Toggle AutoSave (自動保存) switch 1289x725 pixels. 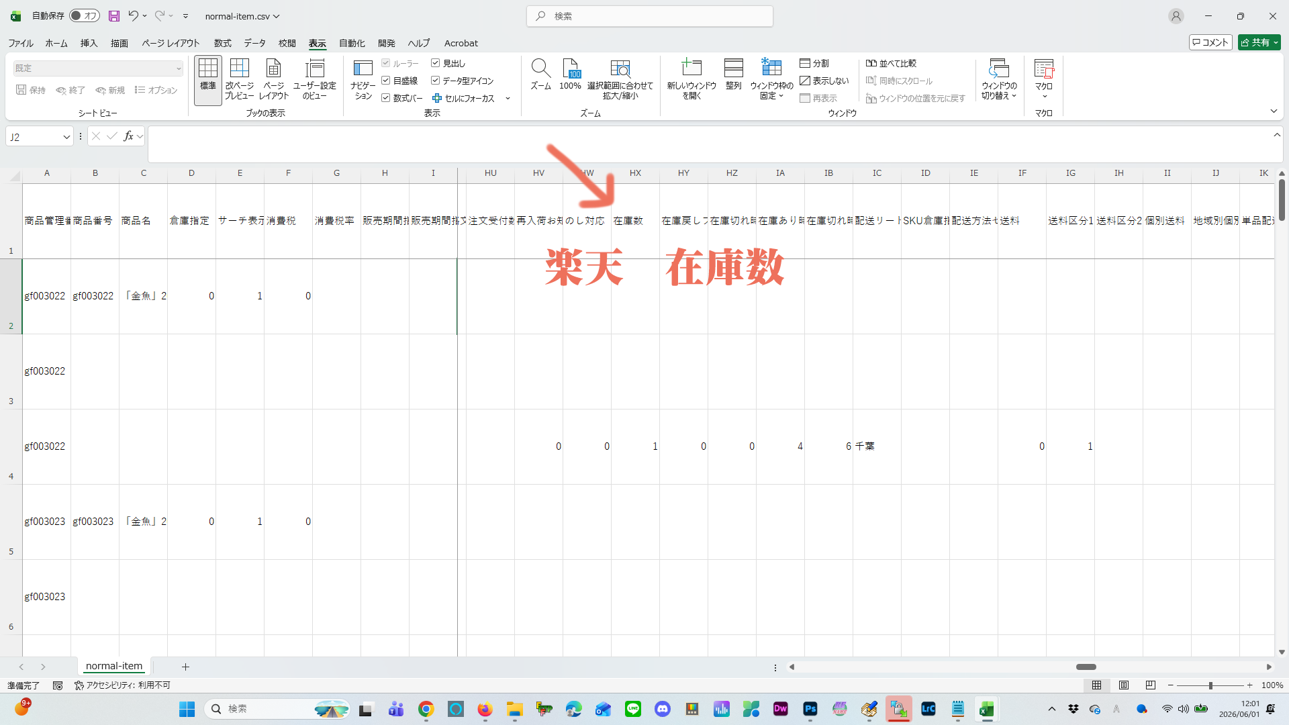[x=85, y=16]
